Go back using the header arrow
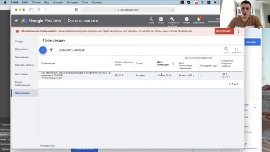The width and height of the screenshot is (270, 152). [x=16, y=21]
